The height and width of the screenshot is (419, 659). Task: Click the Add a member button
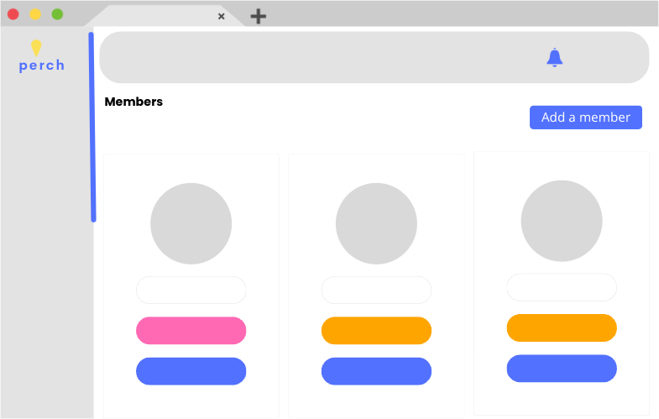pyautogui.click(x=585, y=118)
